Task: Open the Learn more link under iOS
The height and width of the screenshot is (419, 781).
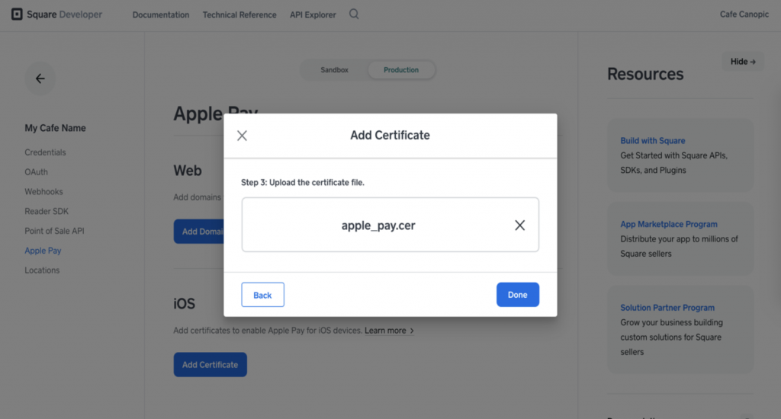Action: tap(389, 331)
